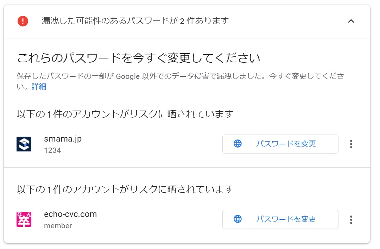The height and width of the screenshot is (249, 380).
Task: Click second アカウントがリスクに晒されています subheading
Action: tap(125, 189)
